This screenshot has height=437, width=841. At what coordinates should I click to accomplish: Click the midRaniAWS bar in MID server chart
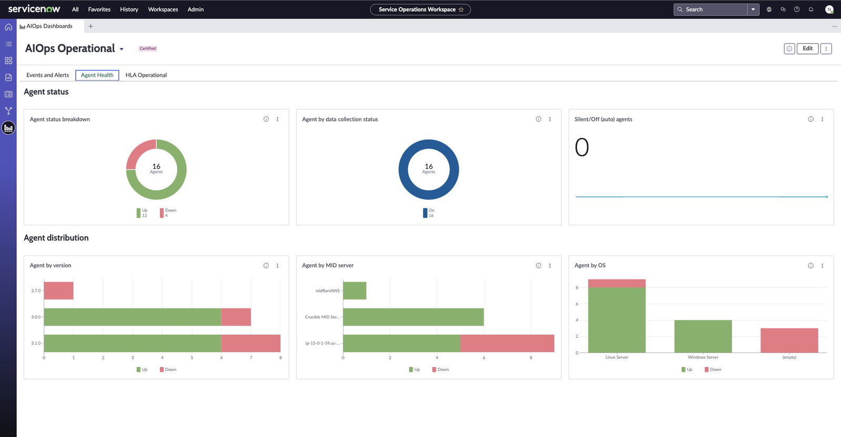(354, 291)
